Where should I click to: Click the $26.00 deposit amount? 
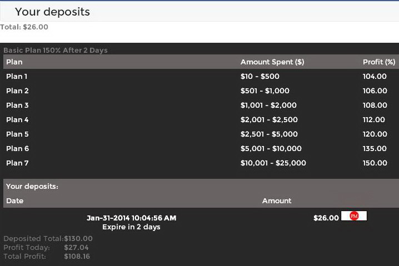pyautogui.click(x=326, y=218)
